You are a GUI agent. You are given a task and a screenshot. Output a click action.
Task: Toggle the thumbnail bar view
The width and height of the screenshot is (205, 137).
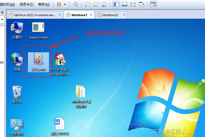pyautogui.click(x=125, y=4)
